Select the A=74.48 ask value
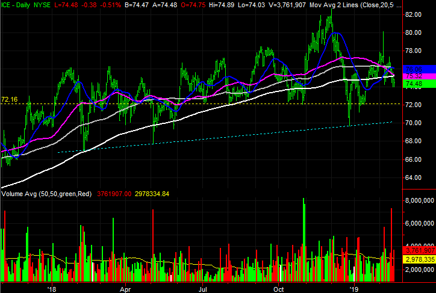The height and width of the screenshot is (293, 436). coord(165,5)
